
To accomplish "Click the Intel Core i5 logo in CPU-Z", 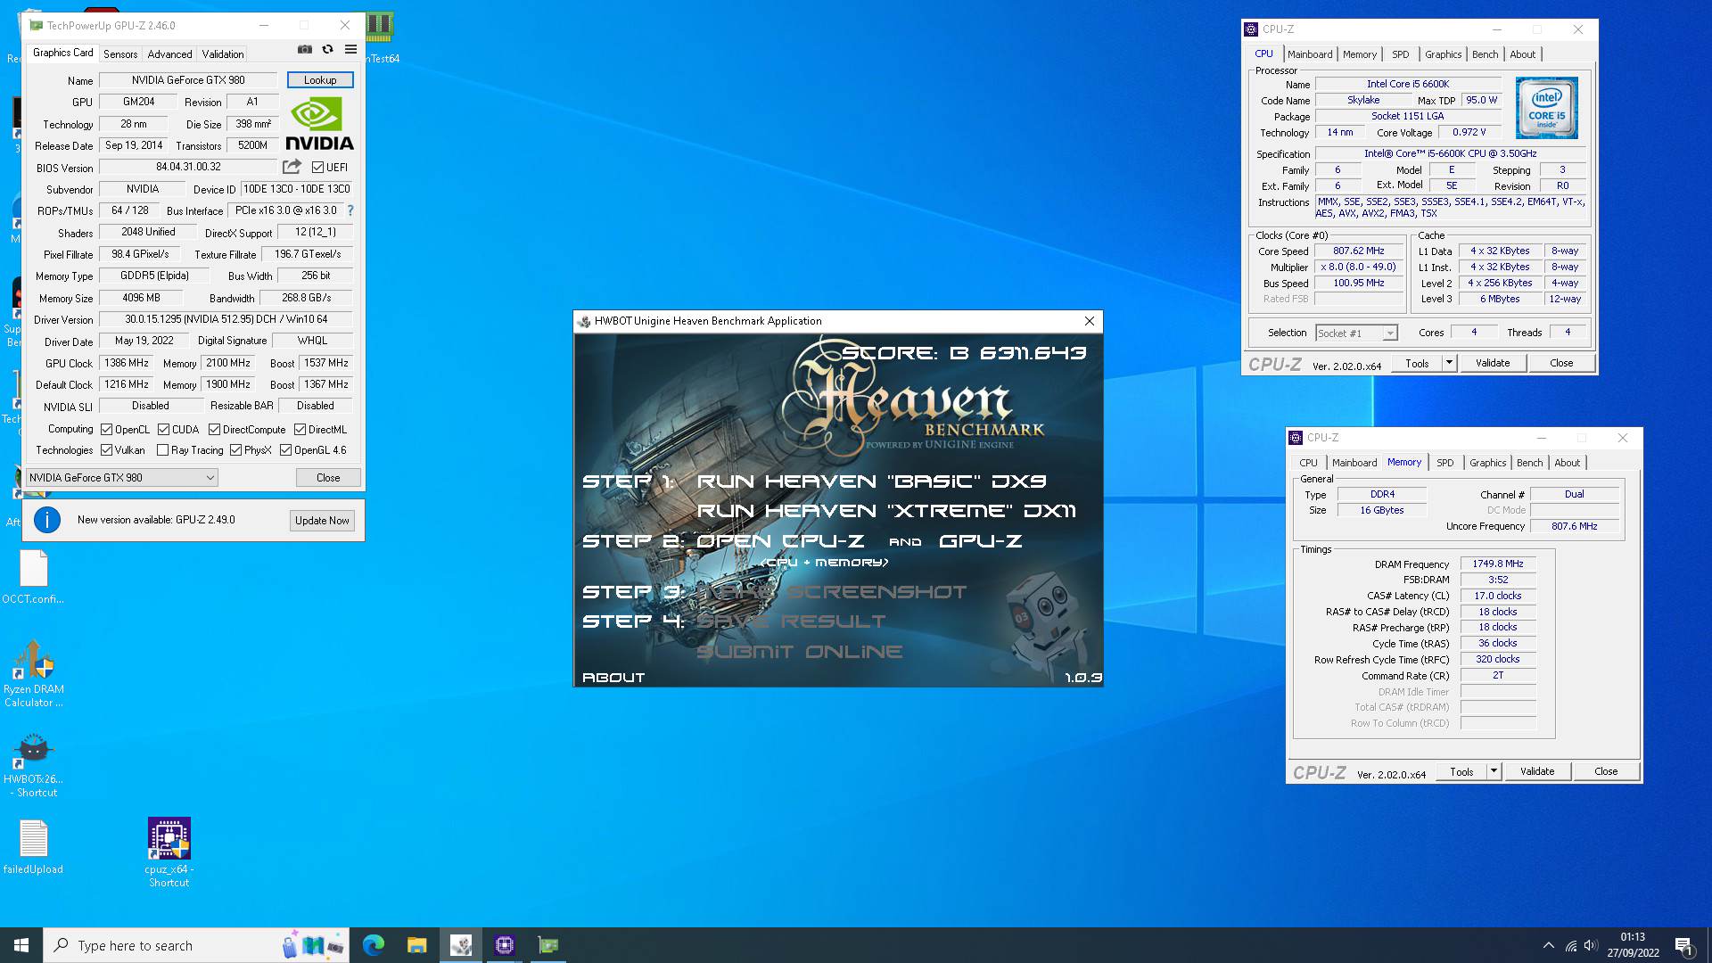I will click(x=1547, y=108).
